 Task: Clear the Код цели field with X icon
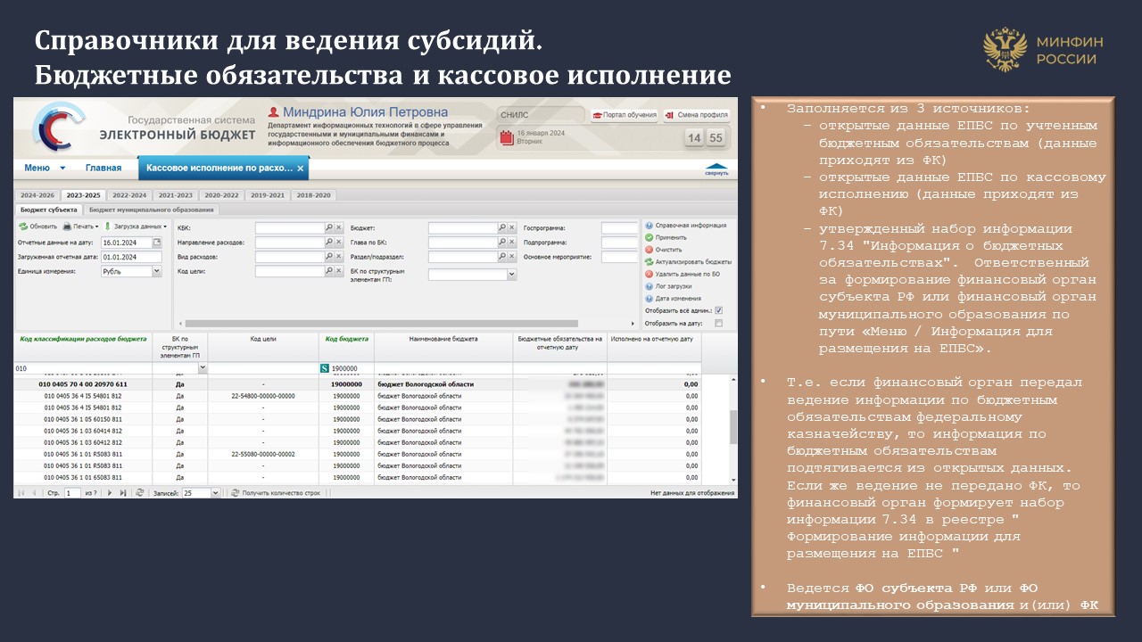pos(339,271)
